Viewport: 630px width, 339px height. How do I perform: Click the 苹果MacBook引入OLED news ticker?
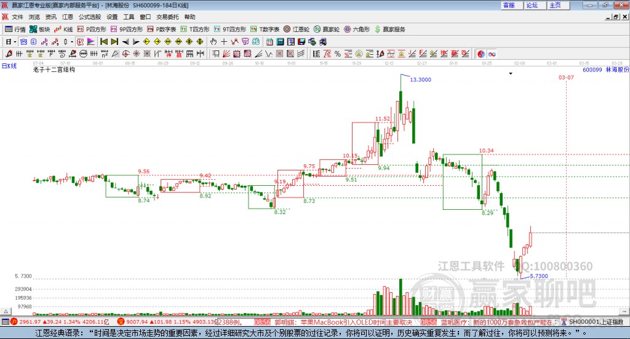pyautogui.click(x=343, y=322)
